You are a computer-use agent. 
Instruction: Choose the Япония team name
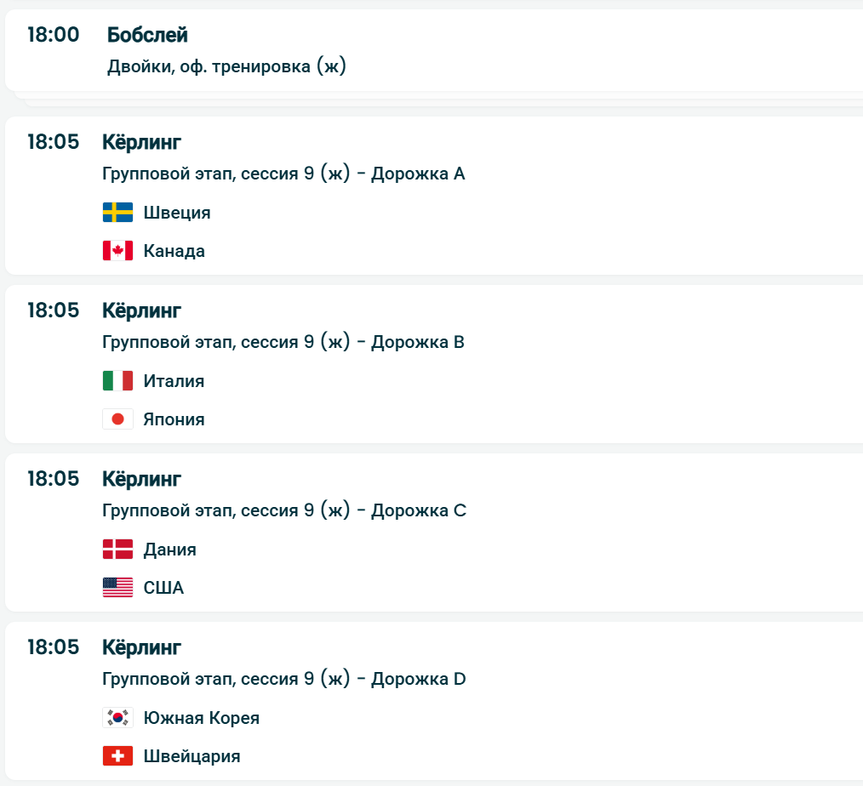pos(174,420)
